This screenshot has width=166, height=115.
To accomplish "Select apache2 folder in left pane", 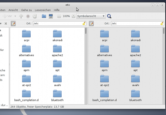I will pyautogui.click(x=57, y=51).
